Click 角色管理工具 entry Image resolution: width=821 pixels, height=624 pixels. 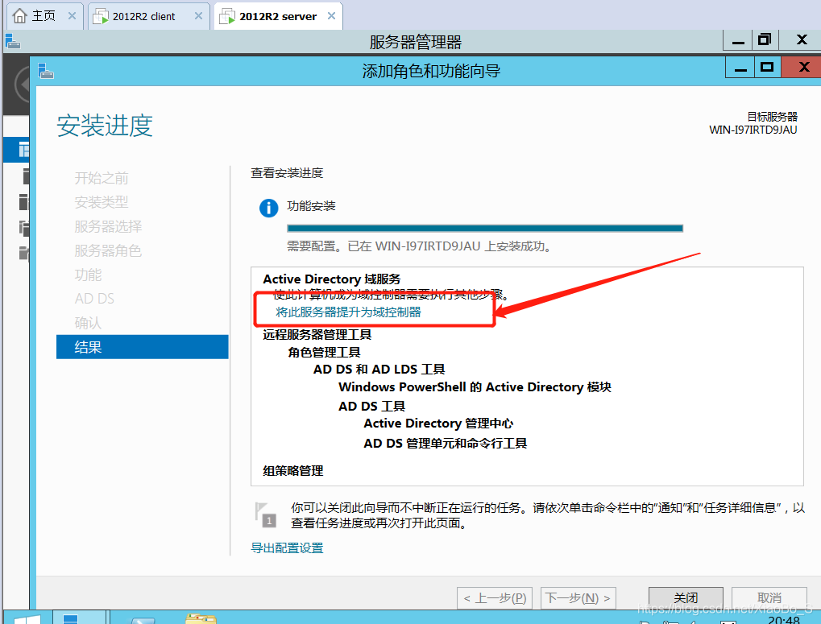[x=324, y=353]
